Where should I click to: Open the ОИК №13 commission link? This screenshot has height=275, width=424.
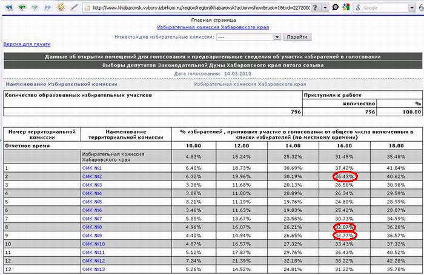pos(94,269)
